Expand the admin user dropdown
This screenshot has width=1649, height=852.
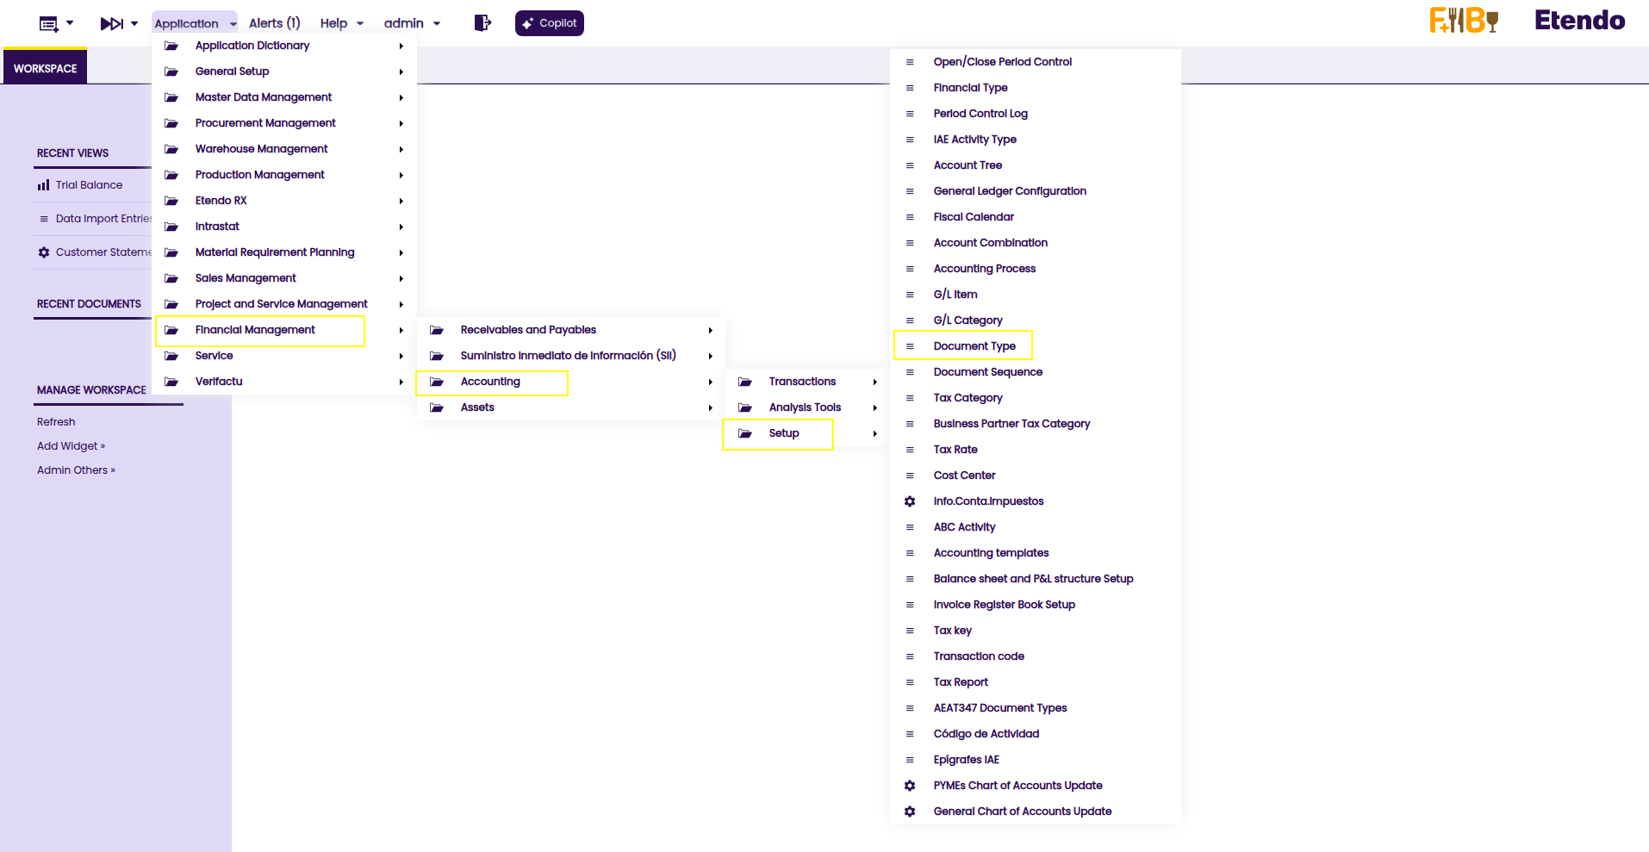(x=412, y=23)
